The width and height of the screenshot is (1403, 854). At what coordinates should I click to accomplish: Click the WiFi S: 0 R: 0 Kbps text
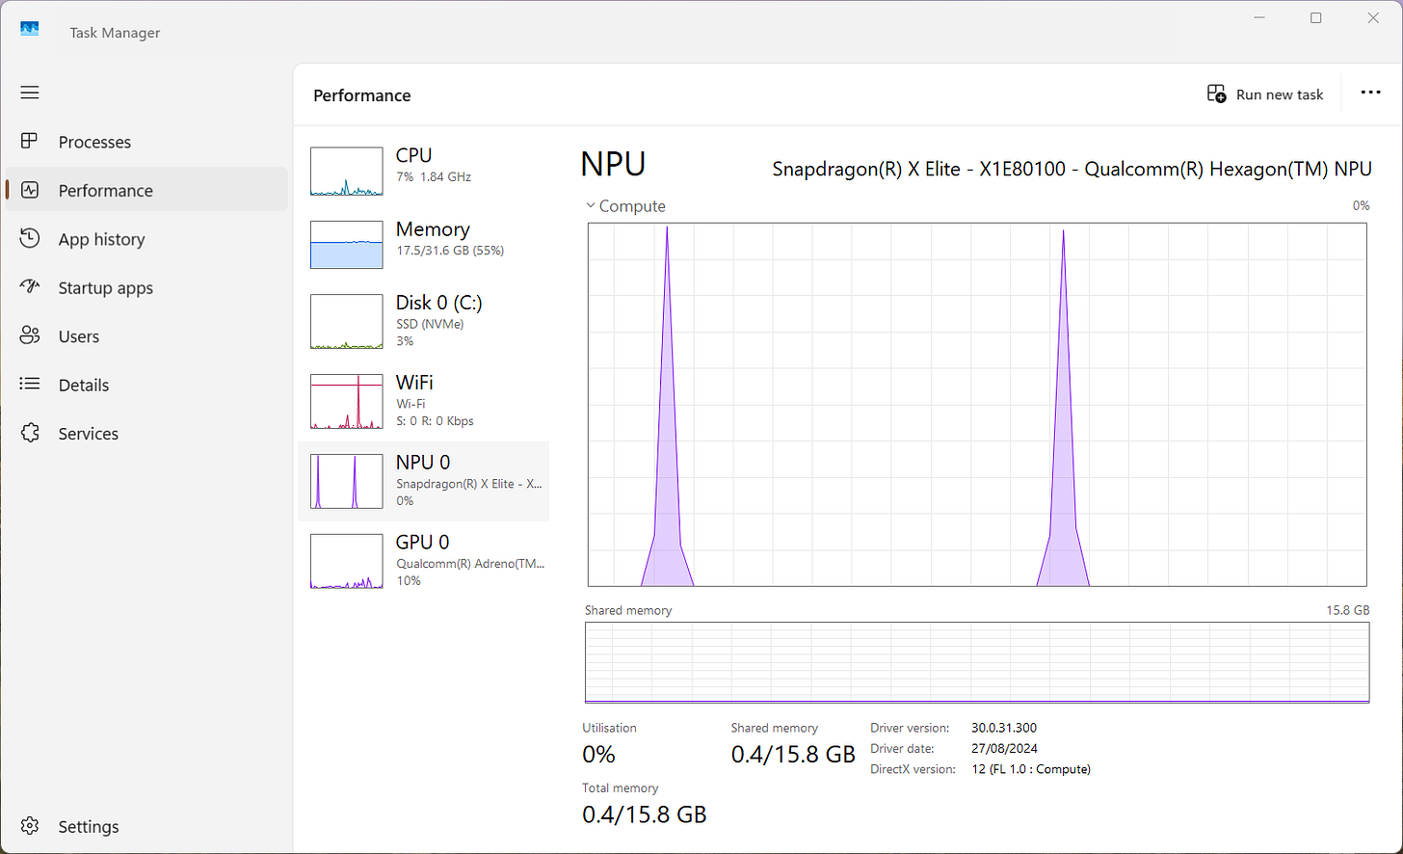(435, 421)
